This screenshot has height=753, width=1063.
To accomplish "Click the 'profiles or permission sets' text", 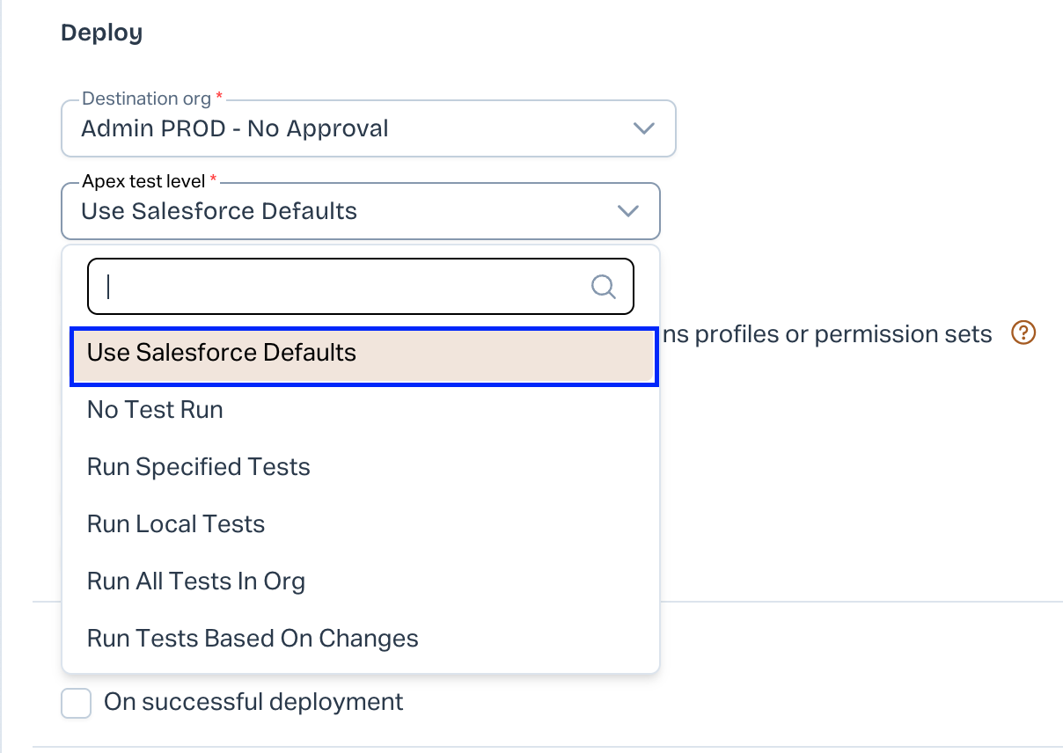I will point(843,334).
